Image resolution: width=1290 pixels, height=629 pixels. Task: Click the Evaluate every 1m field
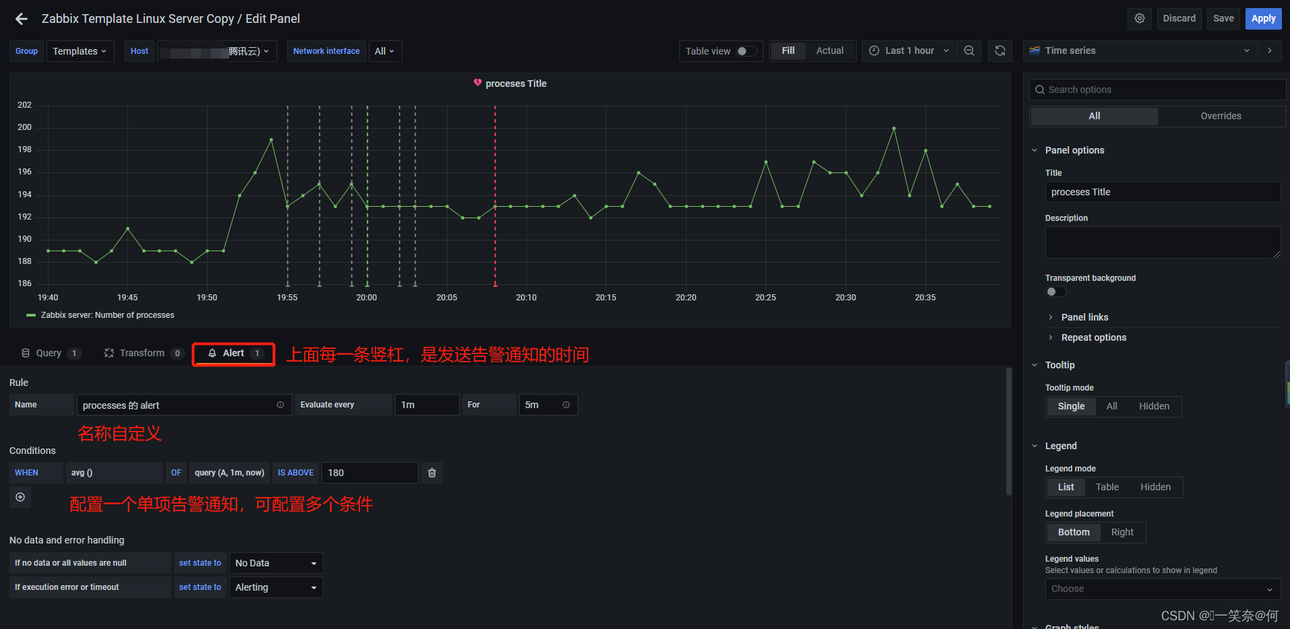[x=427, y=405]
